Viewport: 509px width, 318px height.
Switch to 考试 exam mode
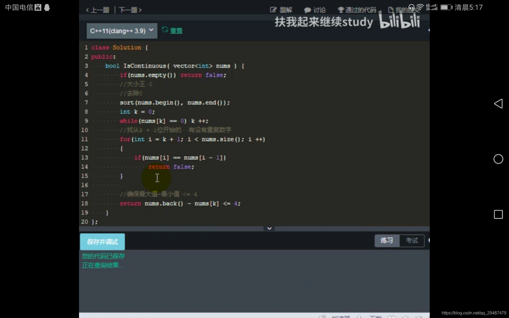click(412, 241)
